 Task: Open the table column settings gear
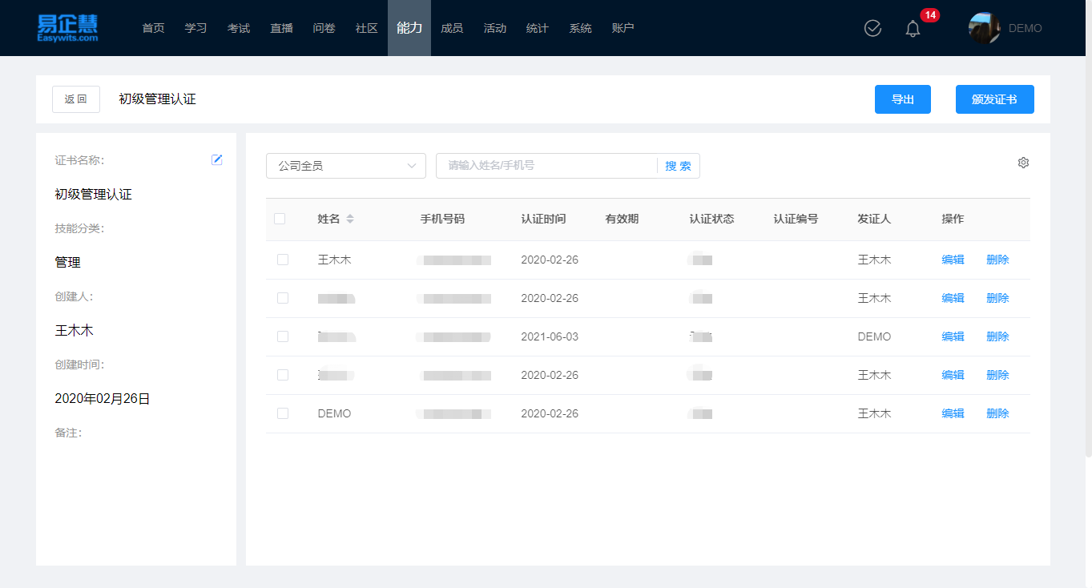(1023, 163)
